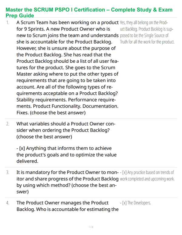Click the '(choose the best answer)' text in question 1
182x235 pixels.
click(x=58, y=113)
